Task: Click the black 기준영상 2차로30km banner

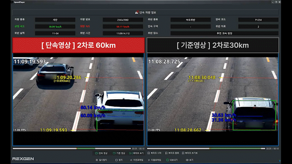Action: [213, 45]
